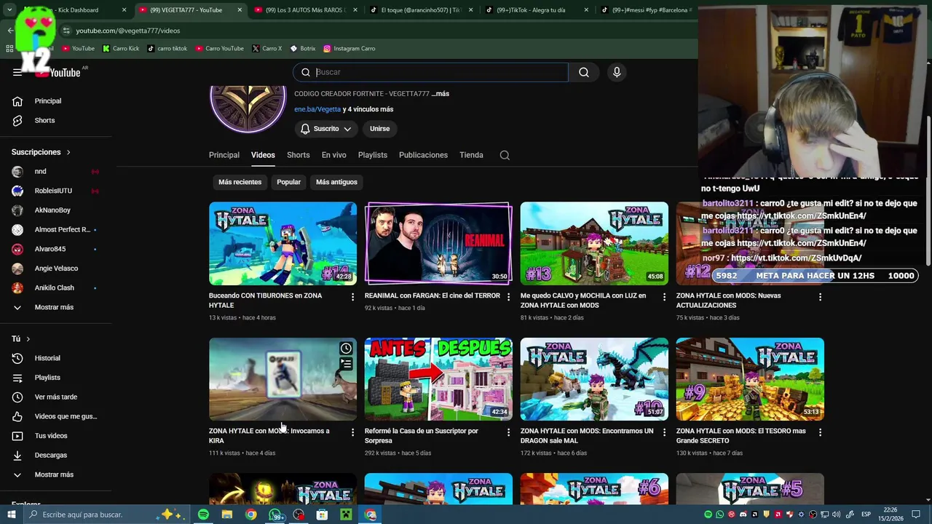Activate voice search microphone
The width and height of the screenshot is (932, 524).
pos(617,72)
